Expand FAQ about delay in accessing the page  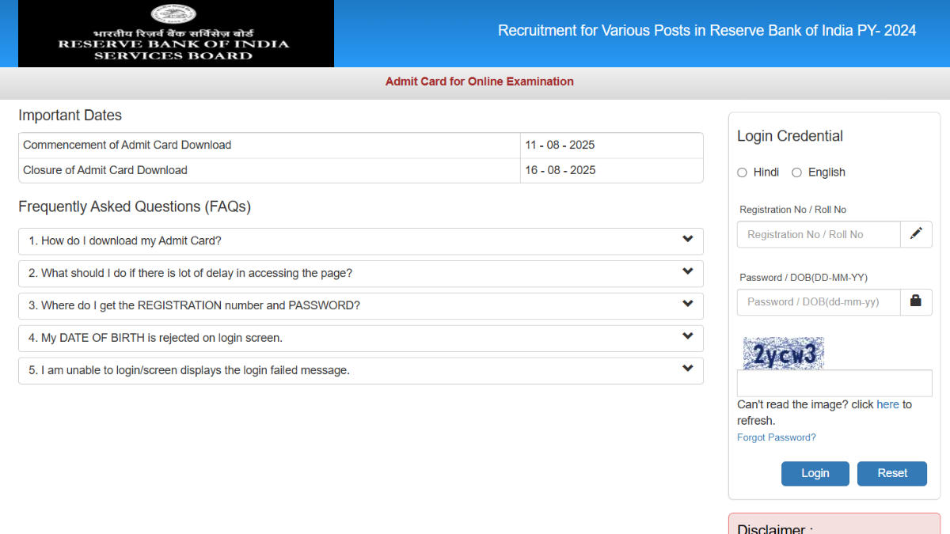click(360, 274)
